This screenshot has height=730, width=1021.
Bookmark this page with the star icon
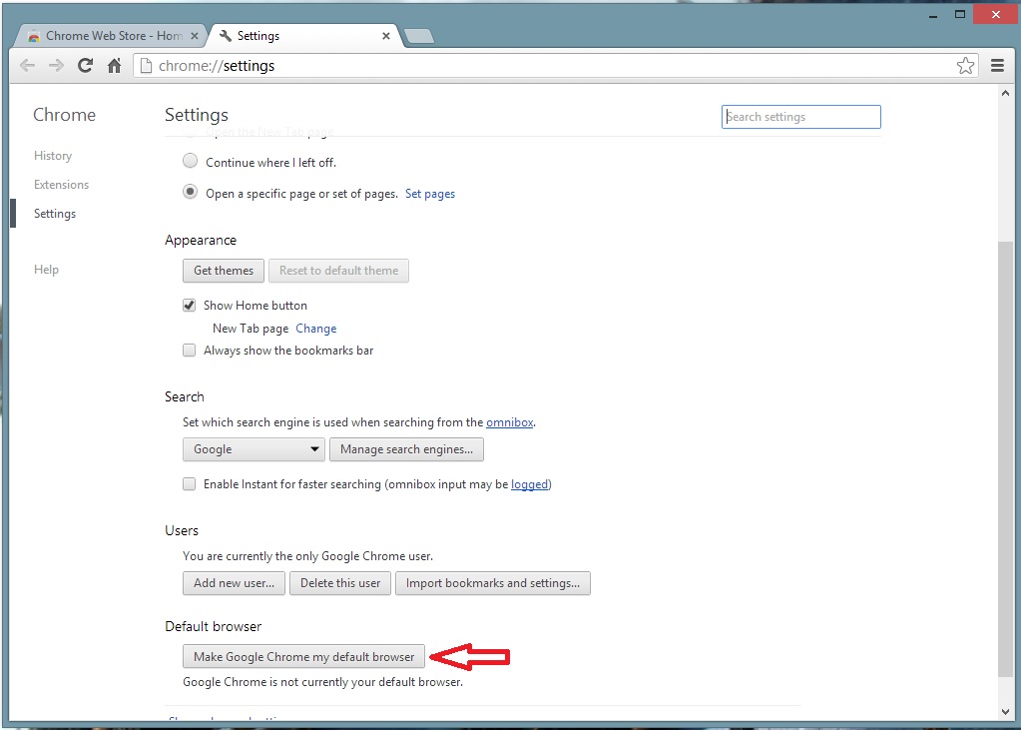(965, 65)
